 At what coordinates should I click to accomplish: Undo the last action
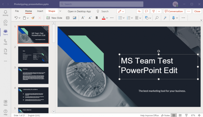point(16,18)
